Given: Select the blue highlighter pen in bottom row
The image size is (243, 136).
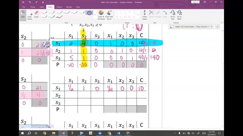Looking at the screenshot, I should pyautogui.click(x=52, y=17).
